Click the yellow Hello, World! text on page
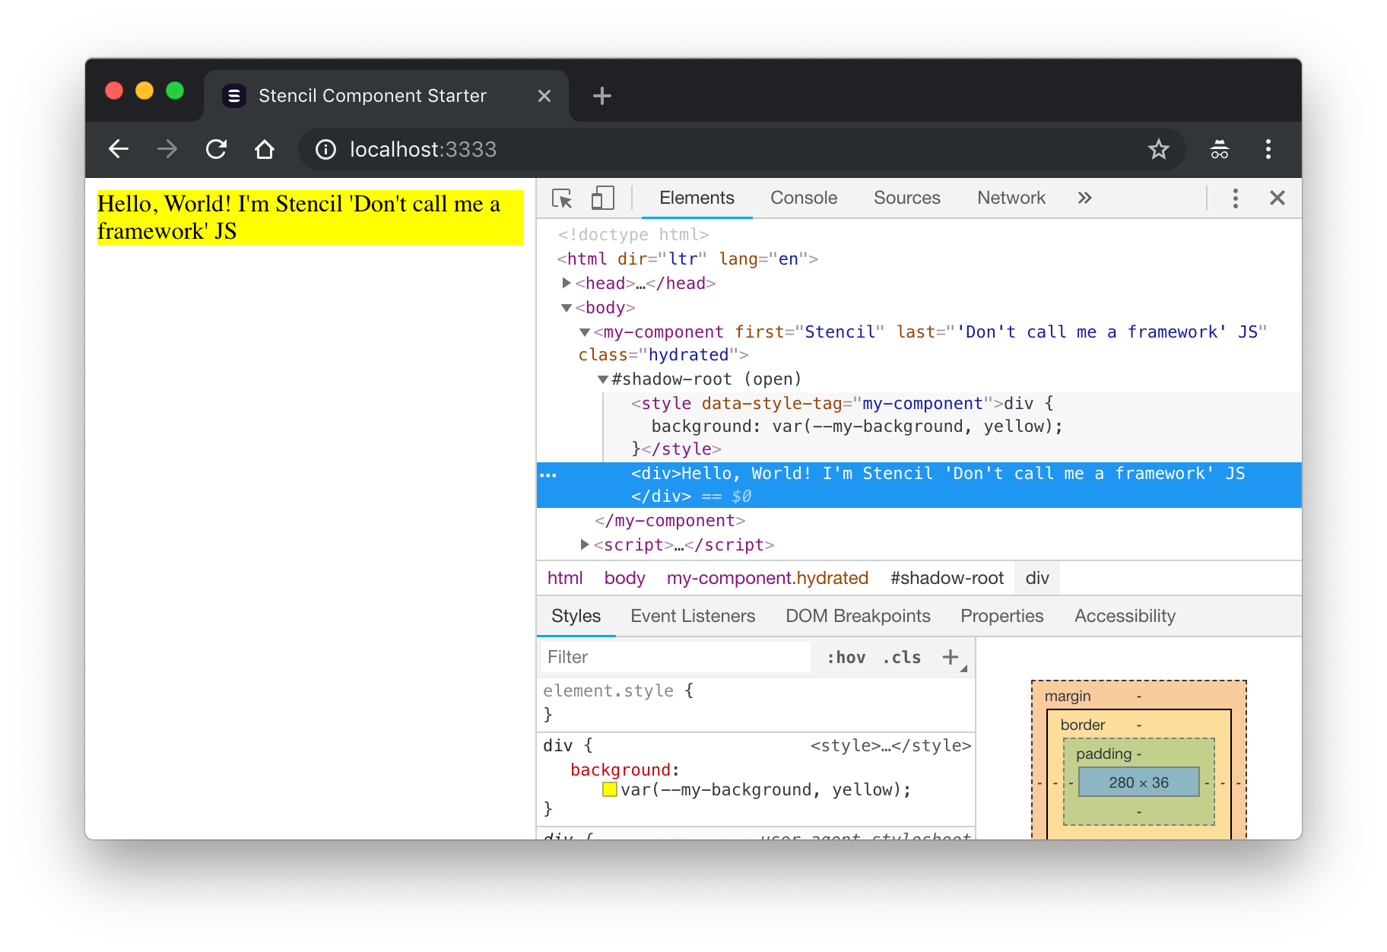Screen dimensions: 1387x952 [x=309, y=217]
